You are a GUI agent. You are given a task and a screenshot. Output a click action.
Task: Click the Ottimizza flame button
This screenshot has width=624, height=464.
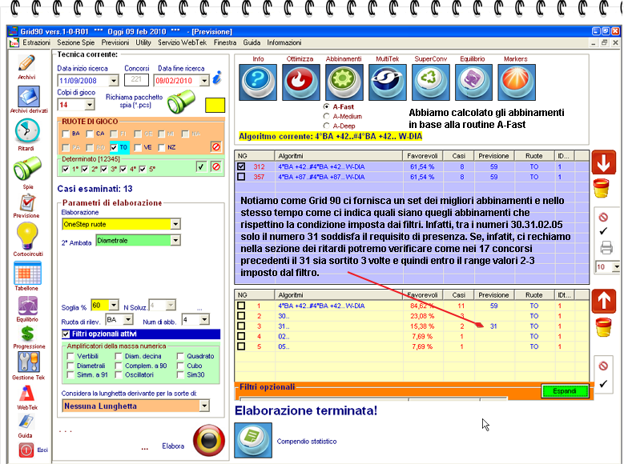click(x=301, y=82)
